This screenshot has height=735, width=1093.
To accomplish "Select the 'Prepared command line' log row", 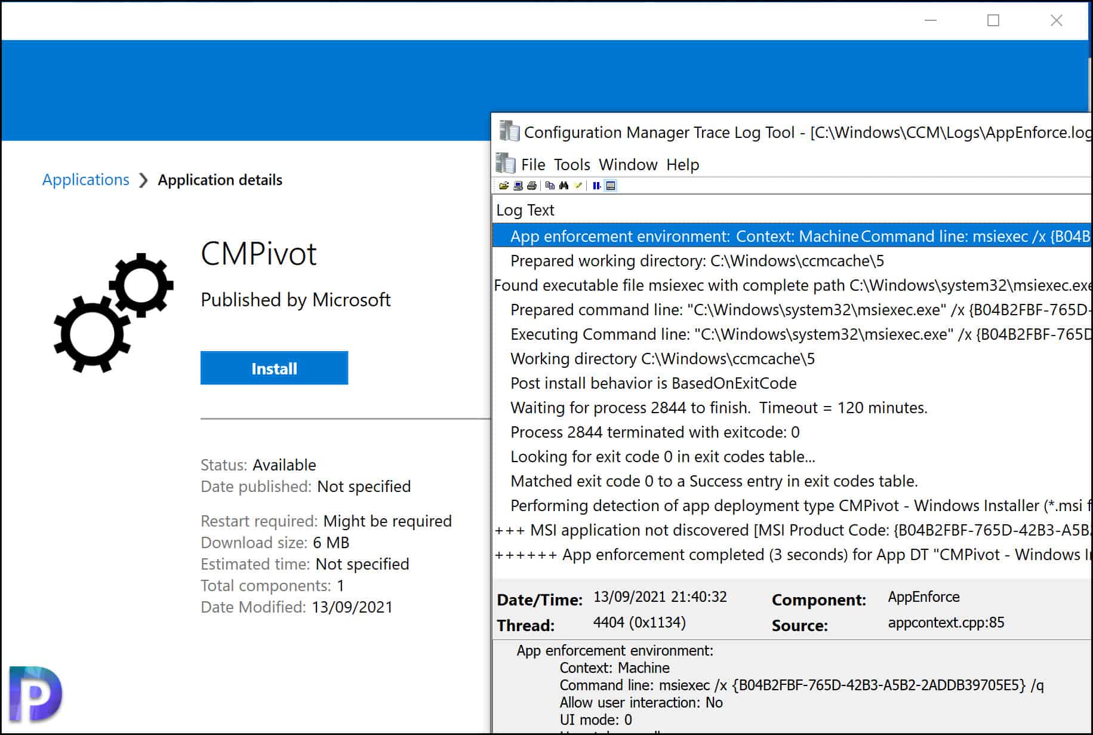I will 792,310.
